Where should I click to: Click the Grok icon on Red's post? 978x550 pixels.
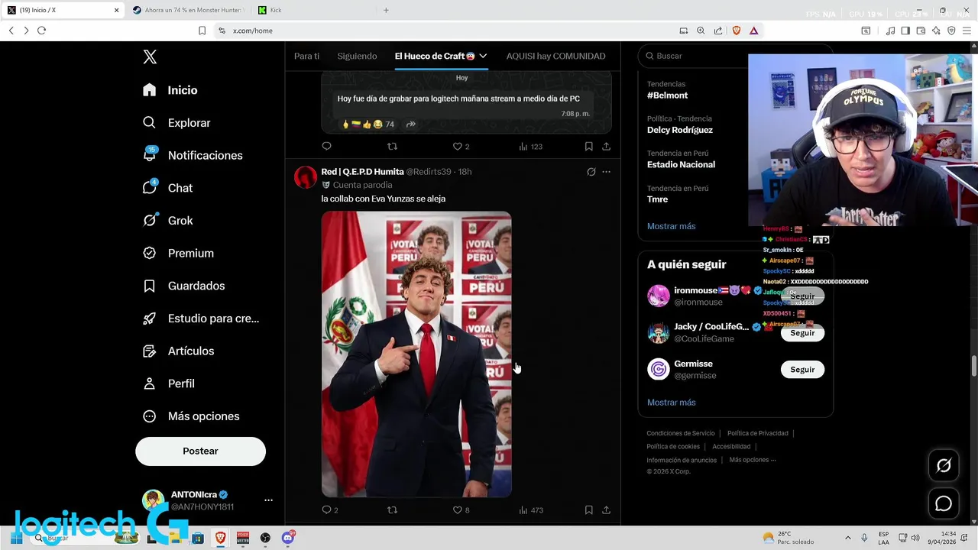pos(591,172)
